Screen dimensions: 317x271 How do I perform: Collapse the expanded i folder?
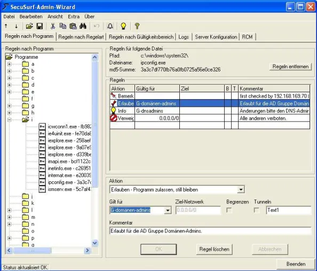9,120
